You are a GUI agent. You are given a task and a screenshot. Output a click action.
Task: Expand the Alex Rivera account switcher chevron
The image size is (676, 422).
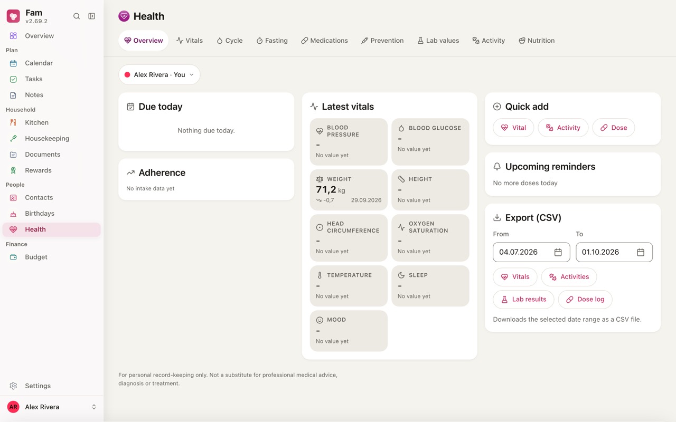(94, 407)
